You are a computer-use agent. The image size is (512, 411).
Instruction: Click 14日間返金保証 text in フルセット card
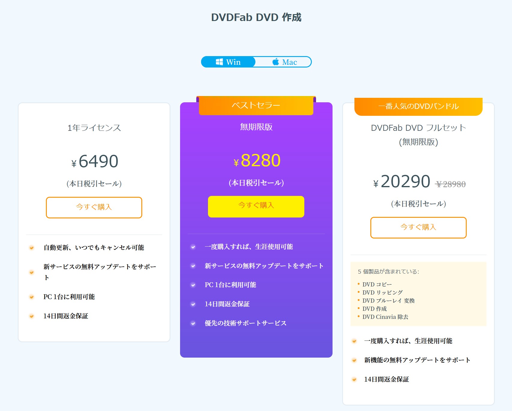(x=387, y=379)
